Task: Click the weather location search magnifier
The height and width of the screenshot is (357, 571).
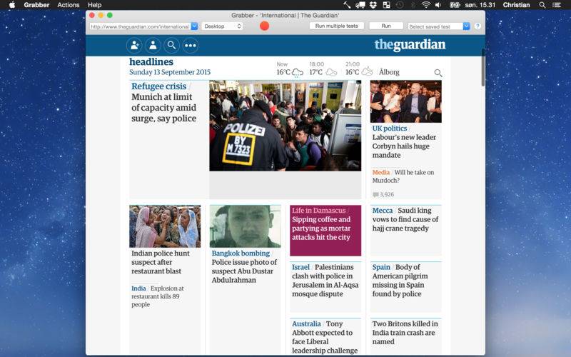Action: [x=438, y=73]
